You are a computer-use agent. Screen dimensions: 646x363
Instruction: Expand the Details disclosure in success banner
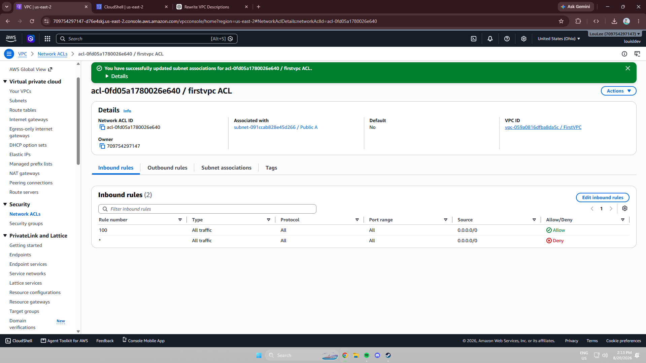point(116,76)
